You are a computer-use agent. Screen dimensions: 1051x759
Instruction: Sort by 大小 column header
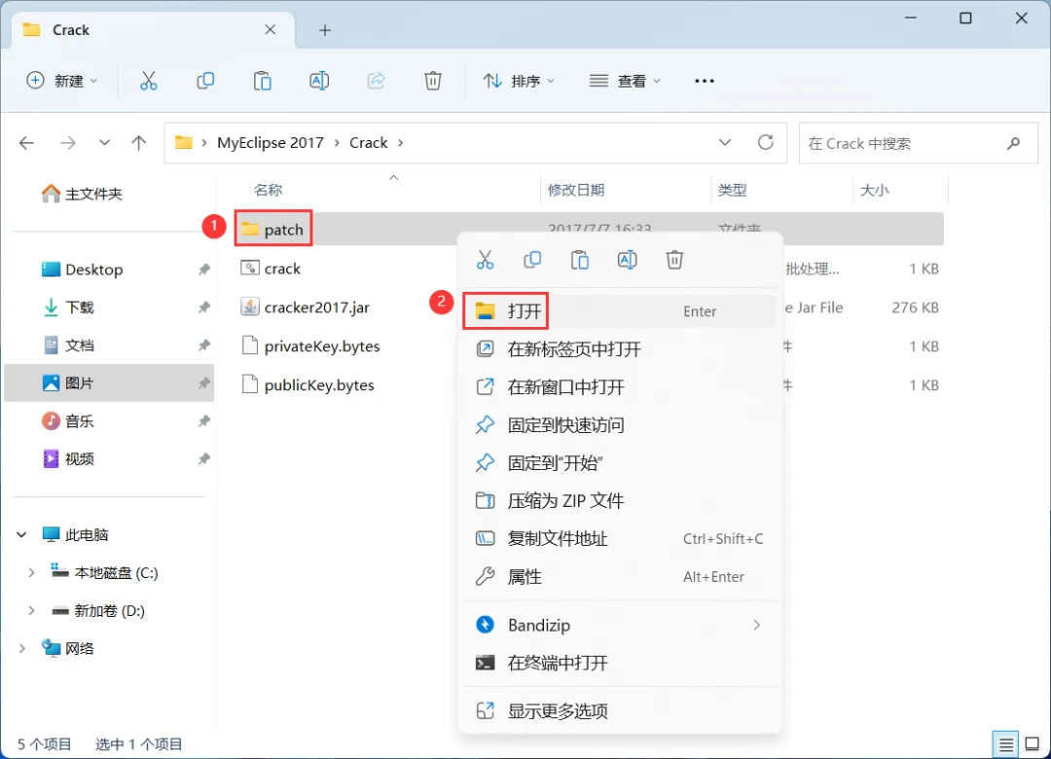click(874, 191)
